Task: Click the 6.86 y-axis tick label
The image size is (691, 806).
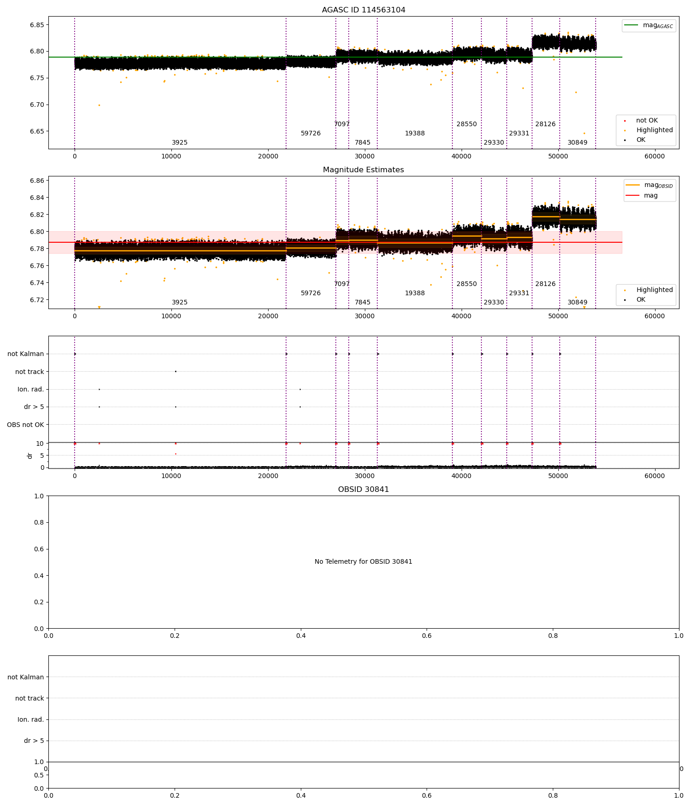Action: [37, 181]
